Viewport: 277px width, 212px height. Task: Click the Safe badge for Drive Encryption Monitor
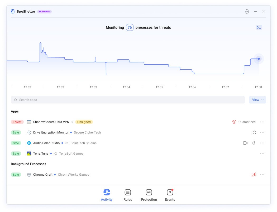click(16, 132)
